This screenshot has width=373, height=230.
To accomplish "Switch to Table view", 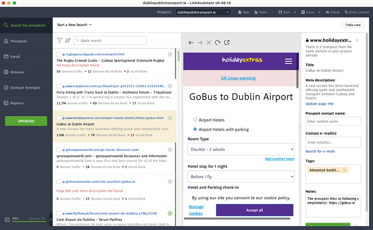I will (353, 25).
